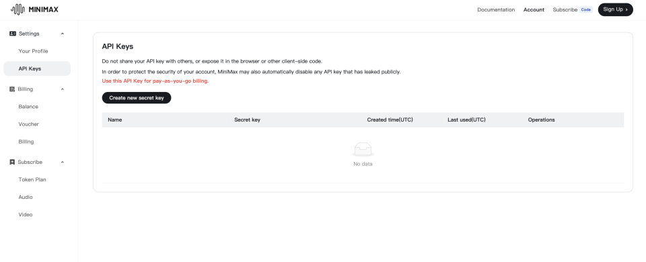646x262 pixels.
Task: Open the Audio subscription page
Action: coord(26,197)
